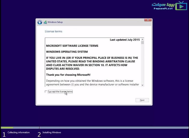The height and width of the screenshot is (138, 189).
Task: Close the Windows Setup dialog
Action: (148, 20)
